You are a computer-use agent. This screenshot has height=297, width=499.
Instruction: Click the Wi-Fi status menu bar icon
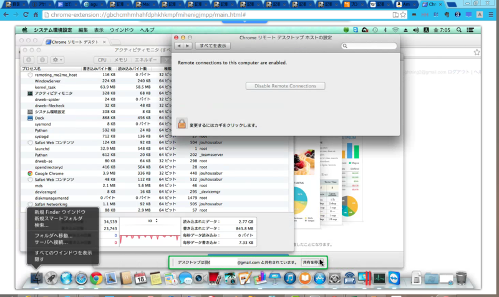click(x=395, y=30)
